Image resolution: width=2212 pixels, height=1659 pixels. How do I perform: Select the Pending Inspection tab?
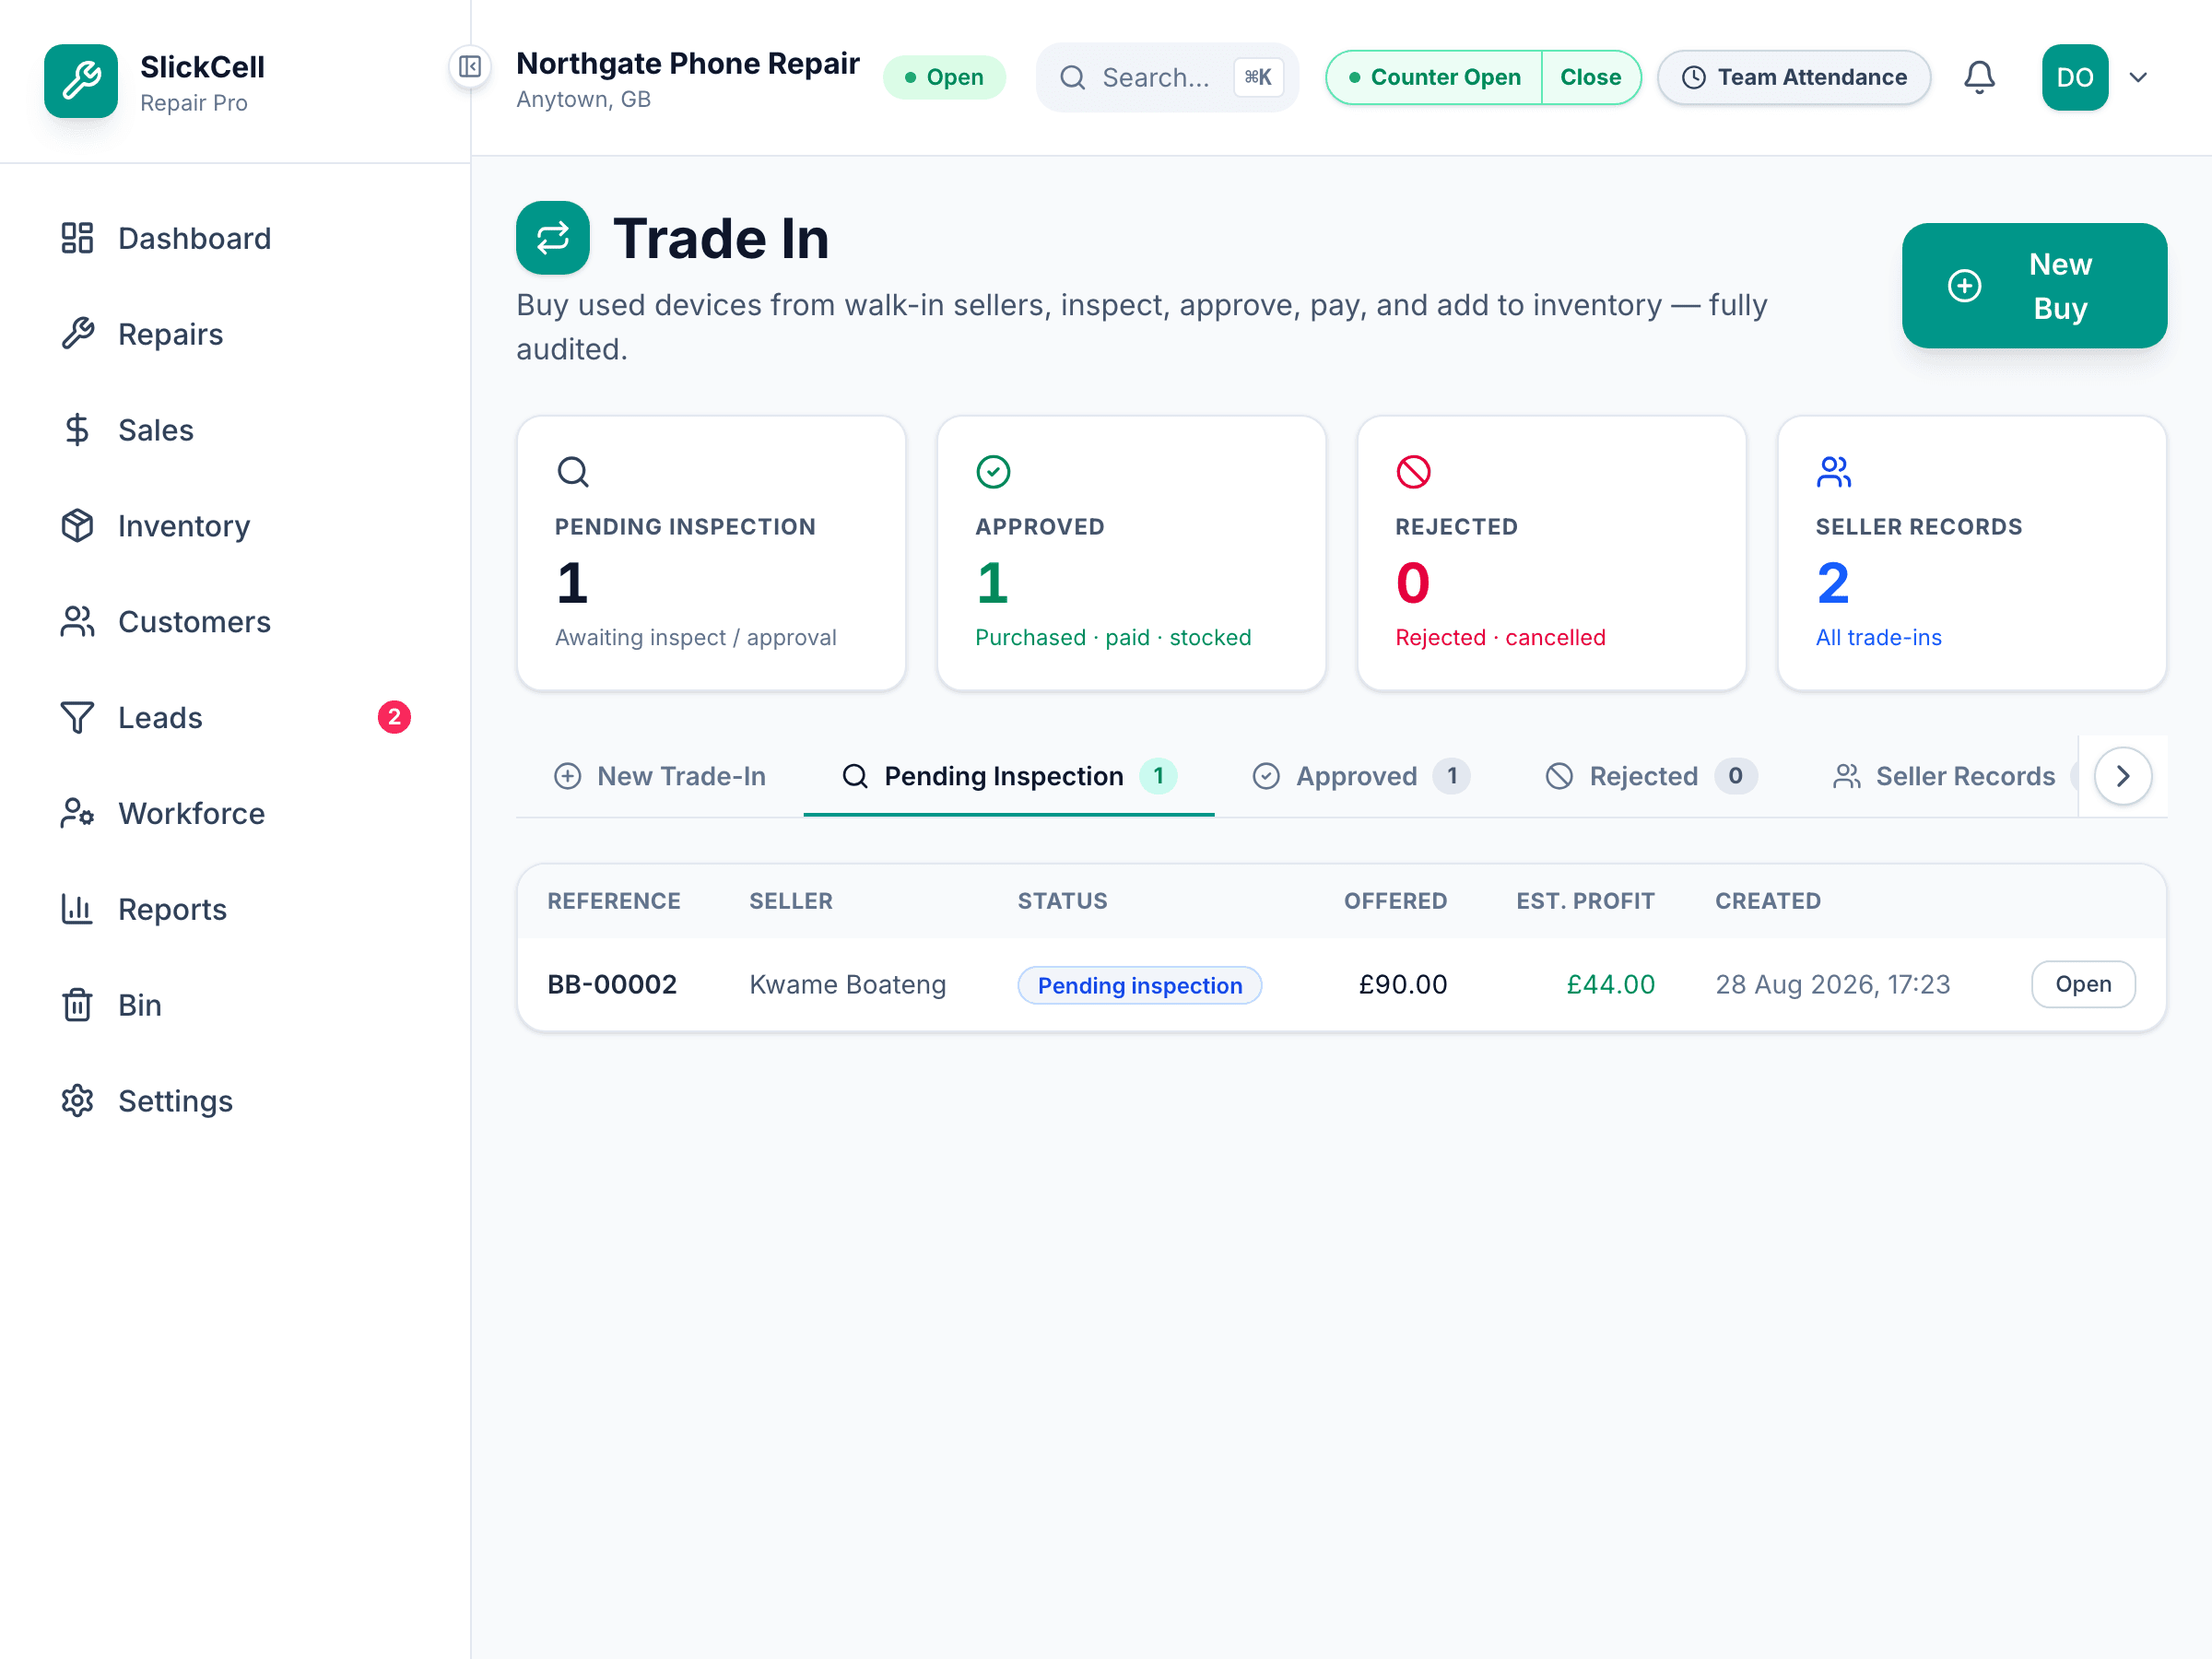1009,776
